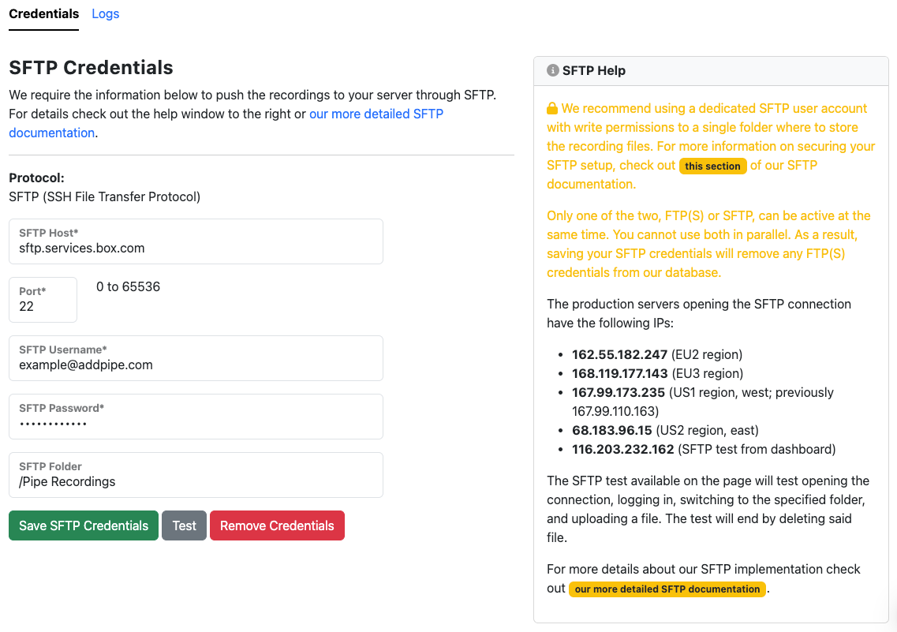The width and height of the screenshot is (897, 632).
Task: Click the Protocol label above SFTP description
Action: (34, 178)
